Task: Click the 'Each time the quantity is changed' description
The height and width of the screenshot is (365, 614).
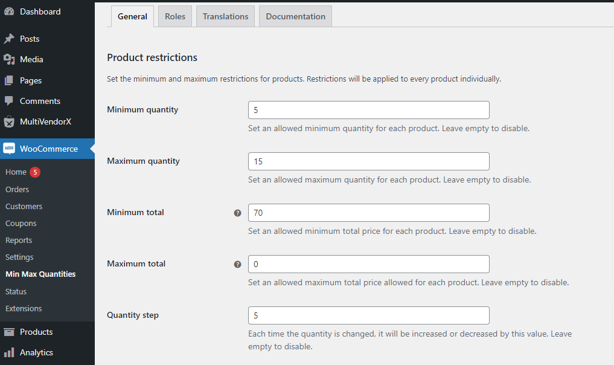Action: 410,340
